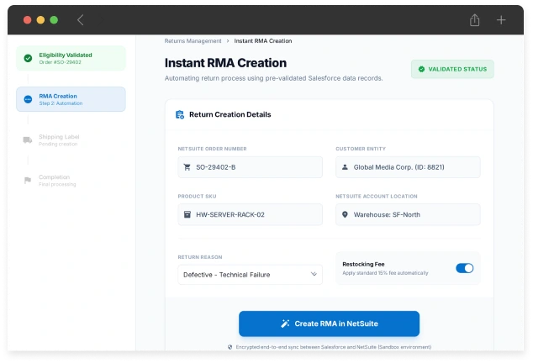Click the chevron arrow in Return Reason dropdown
This screenshot has height=363, width=533.
(314, 274)
